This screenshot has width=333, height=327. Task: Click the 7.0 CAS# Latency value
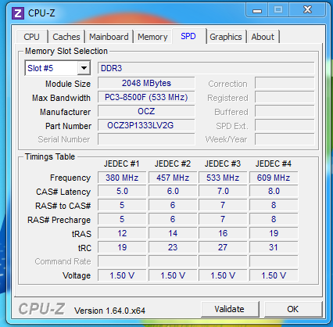(x=223, y=191)
